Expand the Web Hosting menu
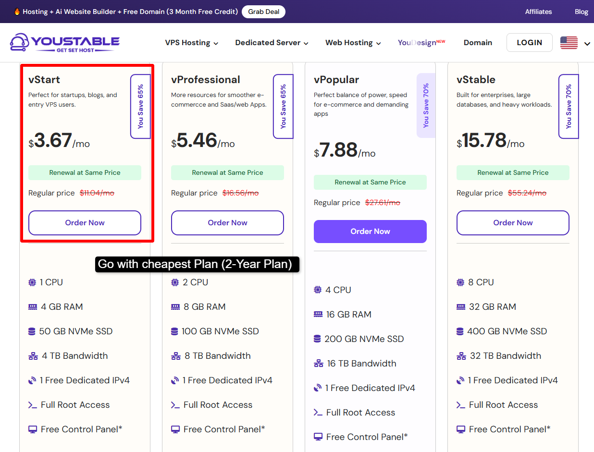This screenshot has width=594, height=452. pos(353,43)
